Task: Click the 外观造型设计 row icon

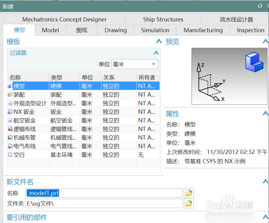Action: pos(10,103)
